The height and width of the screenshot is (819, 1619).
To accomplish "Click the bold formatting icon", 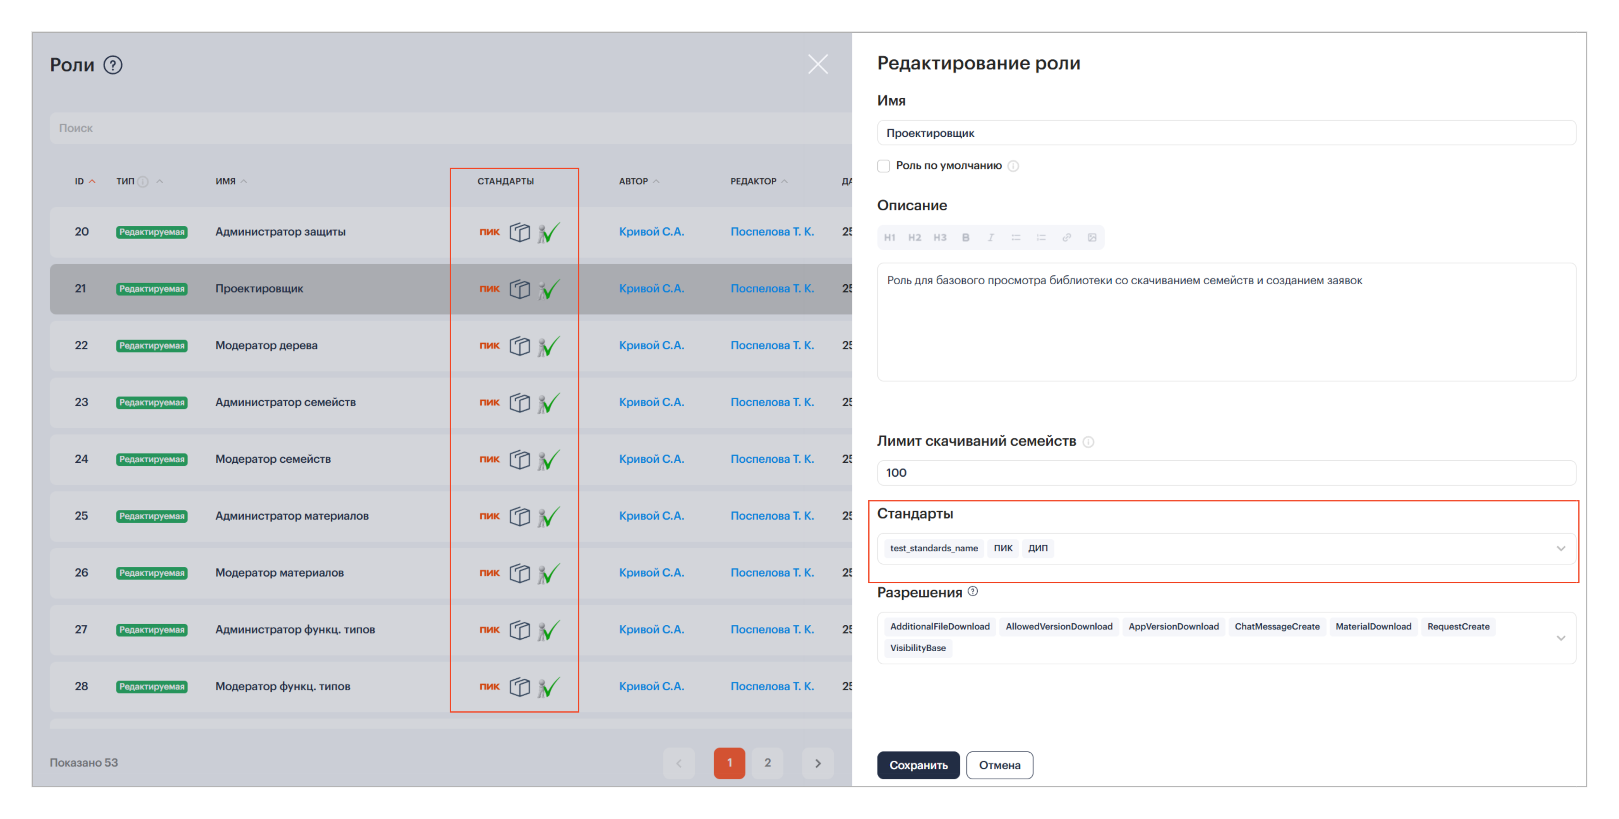I will pos(965,238).
